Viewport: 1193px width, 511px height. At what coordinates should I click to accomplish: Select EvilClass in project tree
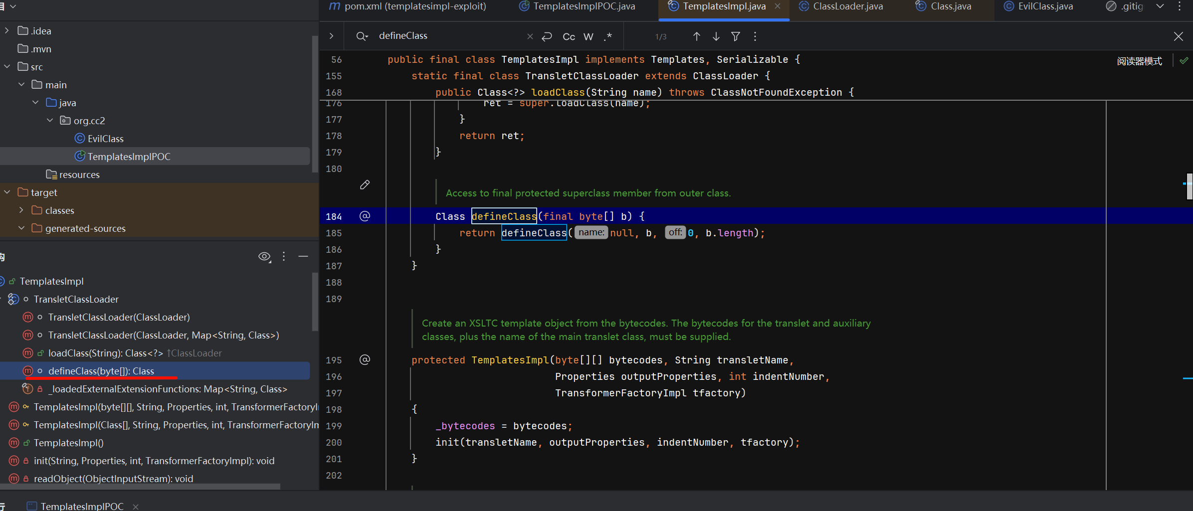click(x=99, y=139)
